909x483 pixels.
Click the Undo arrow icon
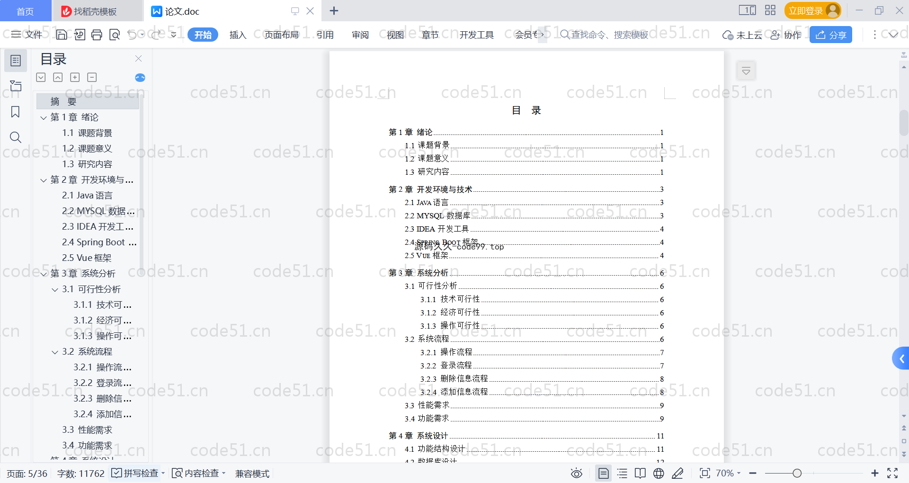tap(132, 35)
